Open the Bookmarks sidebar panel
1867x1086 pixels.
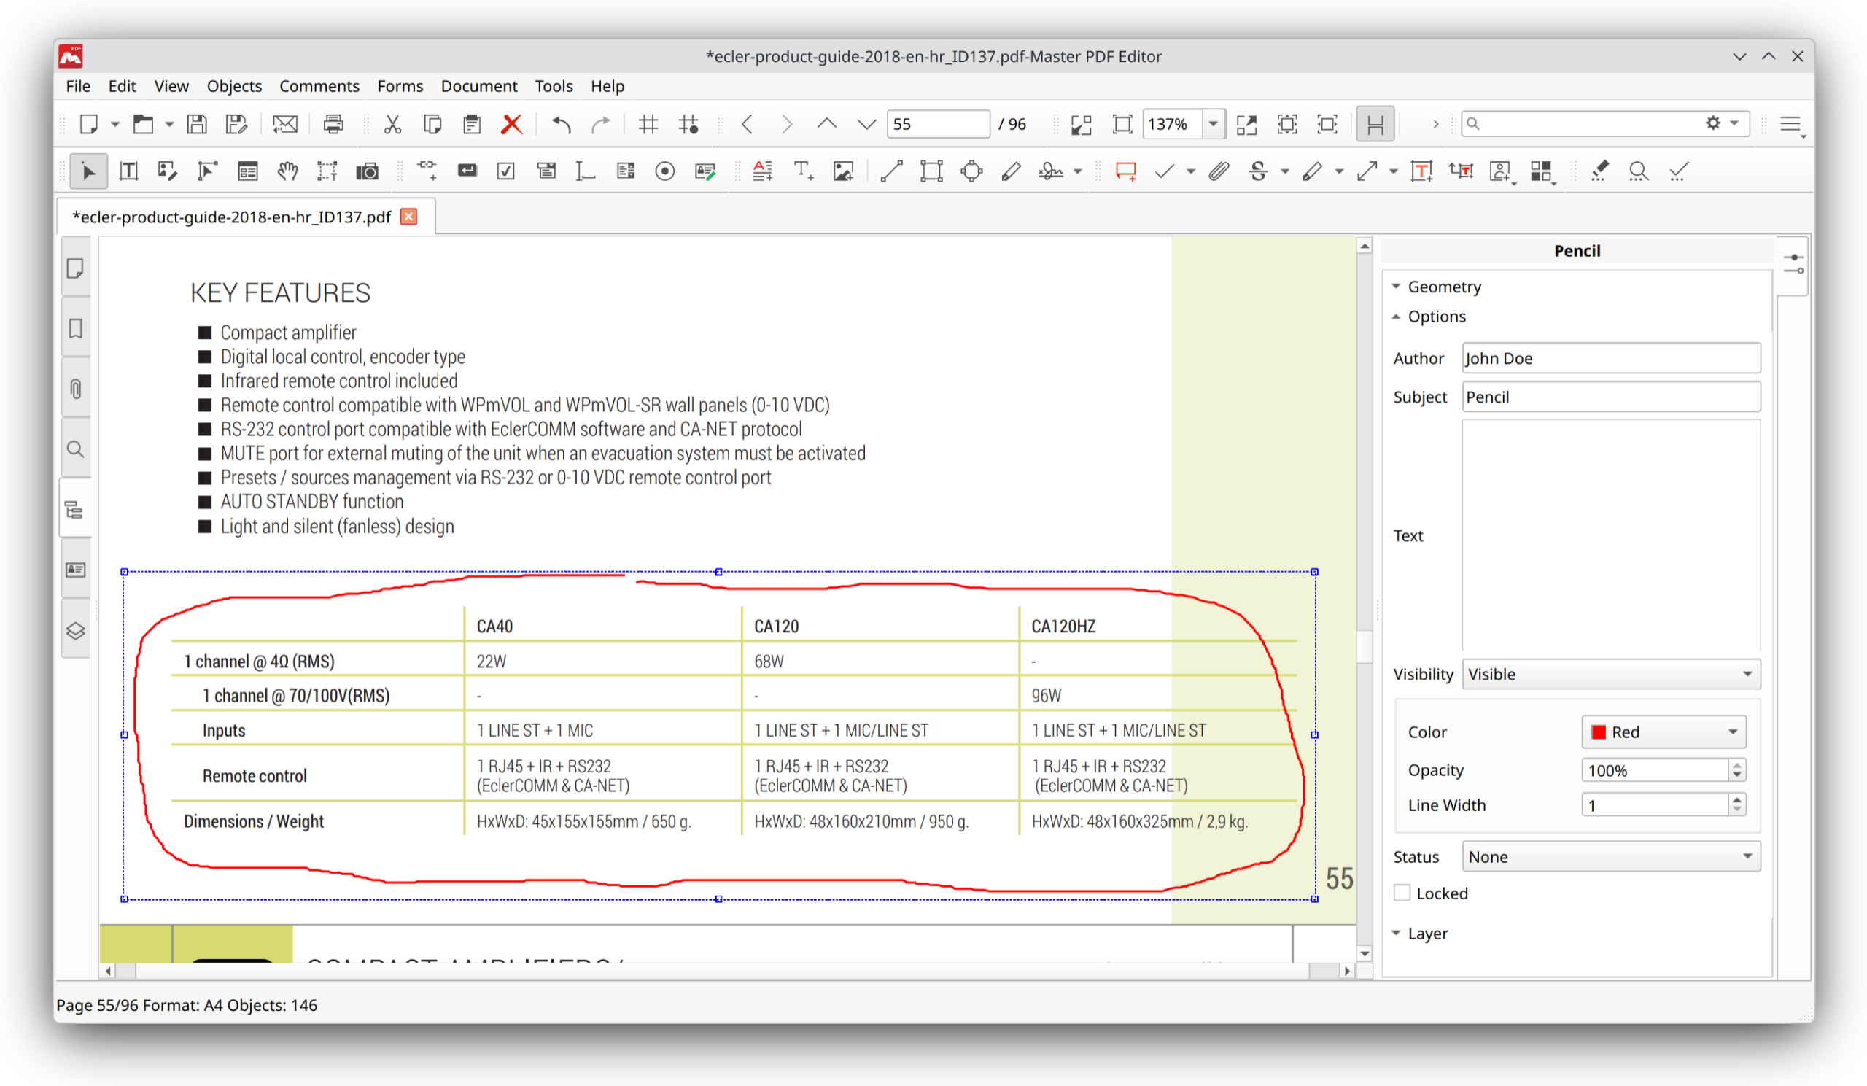click(76, 328)
